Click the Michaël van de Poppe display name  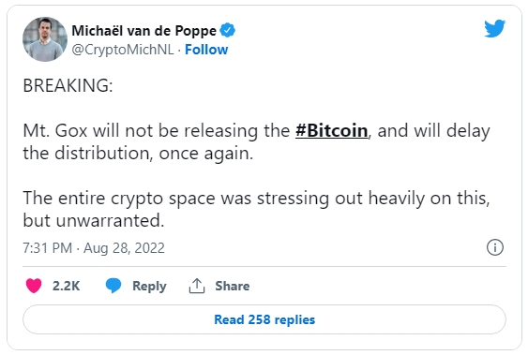click(x=144, y=31)
